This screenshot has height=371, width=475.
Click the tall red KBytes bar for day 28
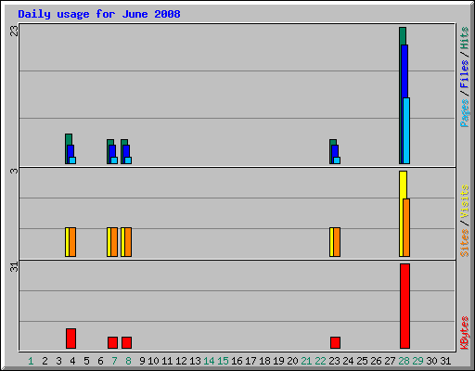pyautogui.click(x=404, y=306)
